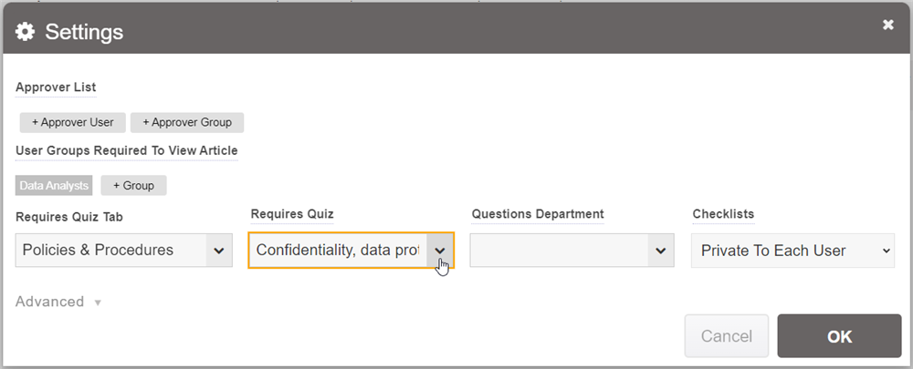Click the Settings gear icon
Screen dimensions: 913x369
click(x=26, y=32)
